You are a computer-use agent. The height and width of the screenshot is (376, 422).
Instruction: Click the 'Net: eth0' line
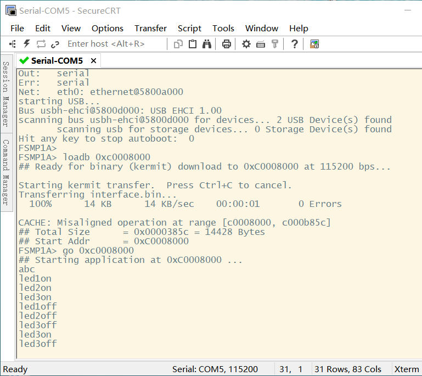[100, 92]
